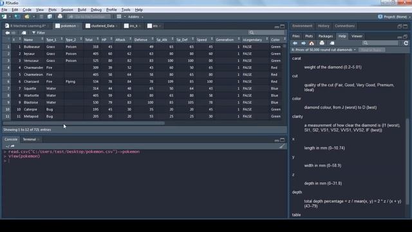Click the Help pane vertical scrollbar
This screenshot has width=412, height=232.
coord(407,161)
